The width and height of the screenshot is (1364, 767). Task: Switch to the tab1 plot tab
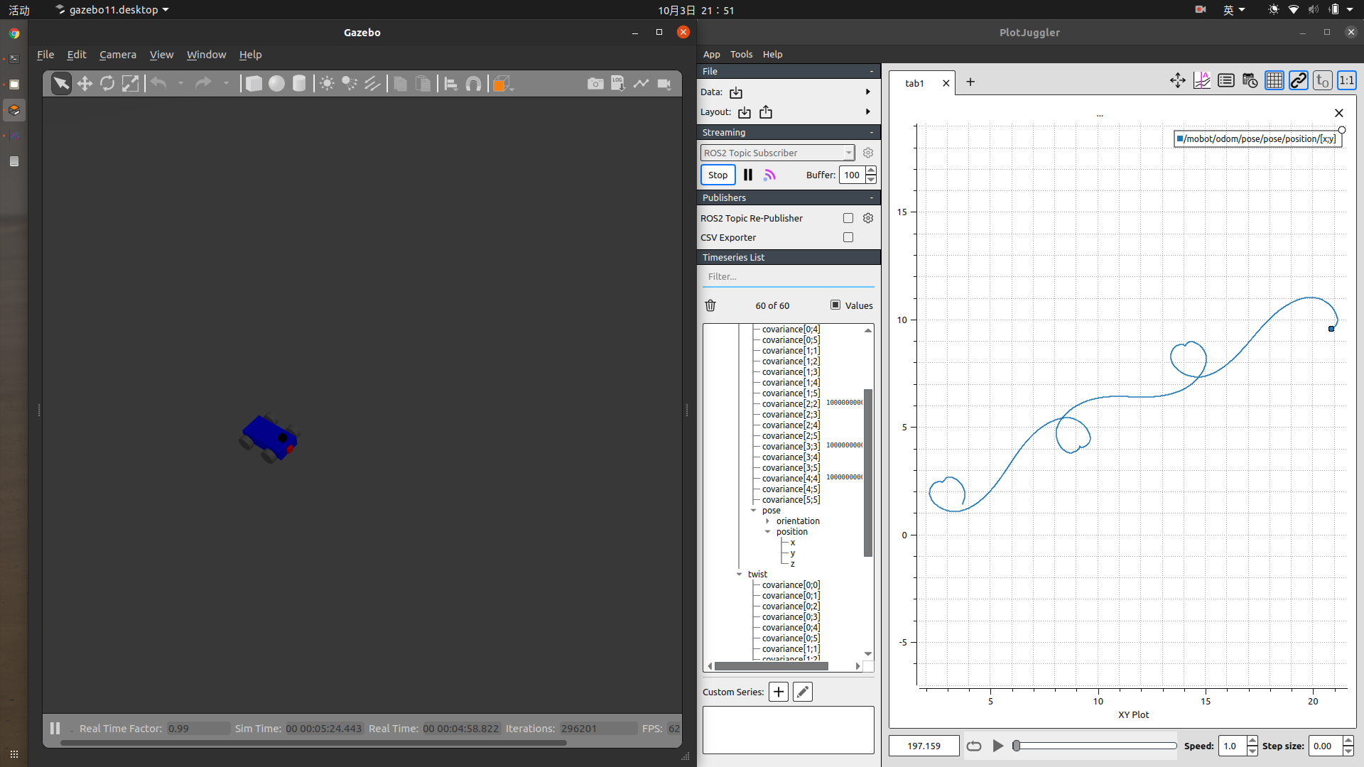pos(914,82)
